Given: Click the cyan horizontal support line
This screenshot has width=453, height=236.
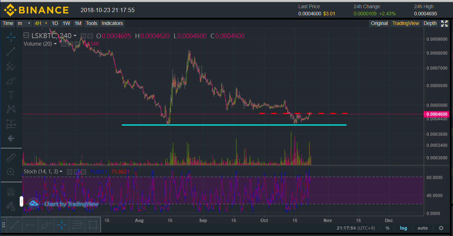Looking at the screenshot, I should [x=233, y=125].
